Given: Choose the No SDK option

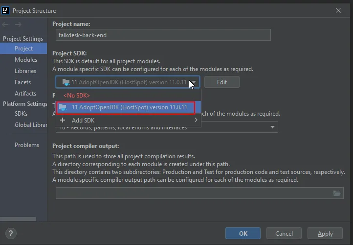Looking at the screenshot, I should pyautogui.click(x=128, y=96).
